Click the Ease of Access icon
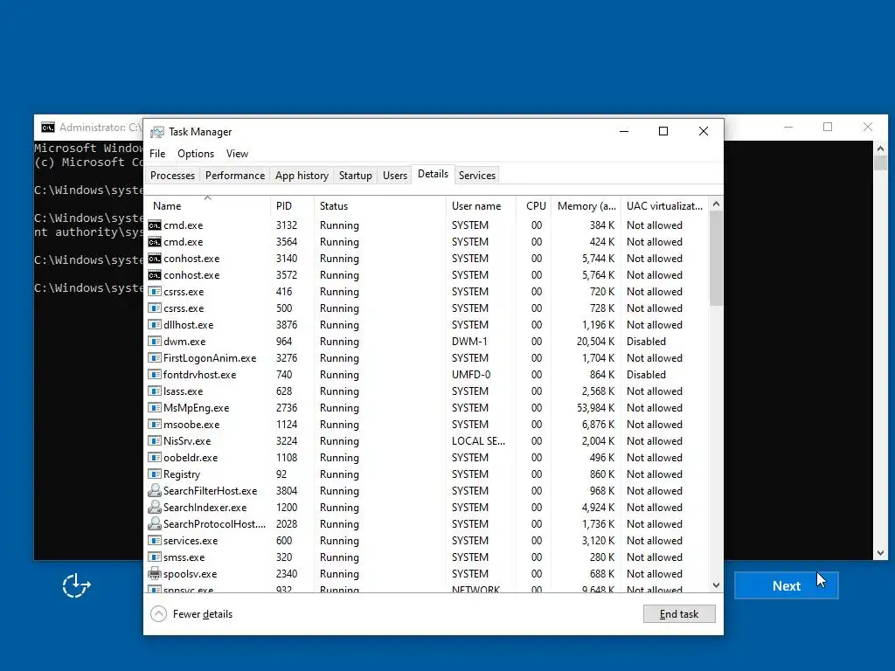The width and height of the screenshot is (895, 671). coord(76,585)
